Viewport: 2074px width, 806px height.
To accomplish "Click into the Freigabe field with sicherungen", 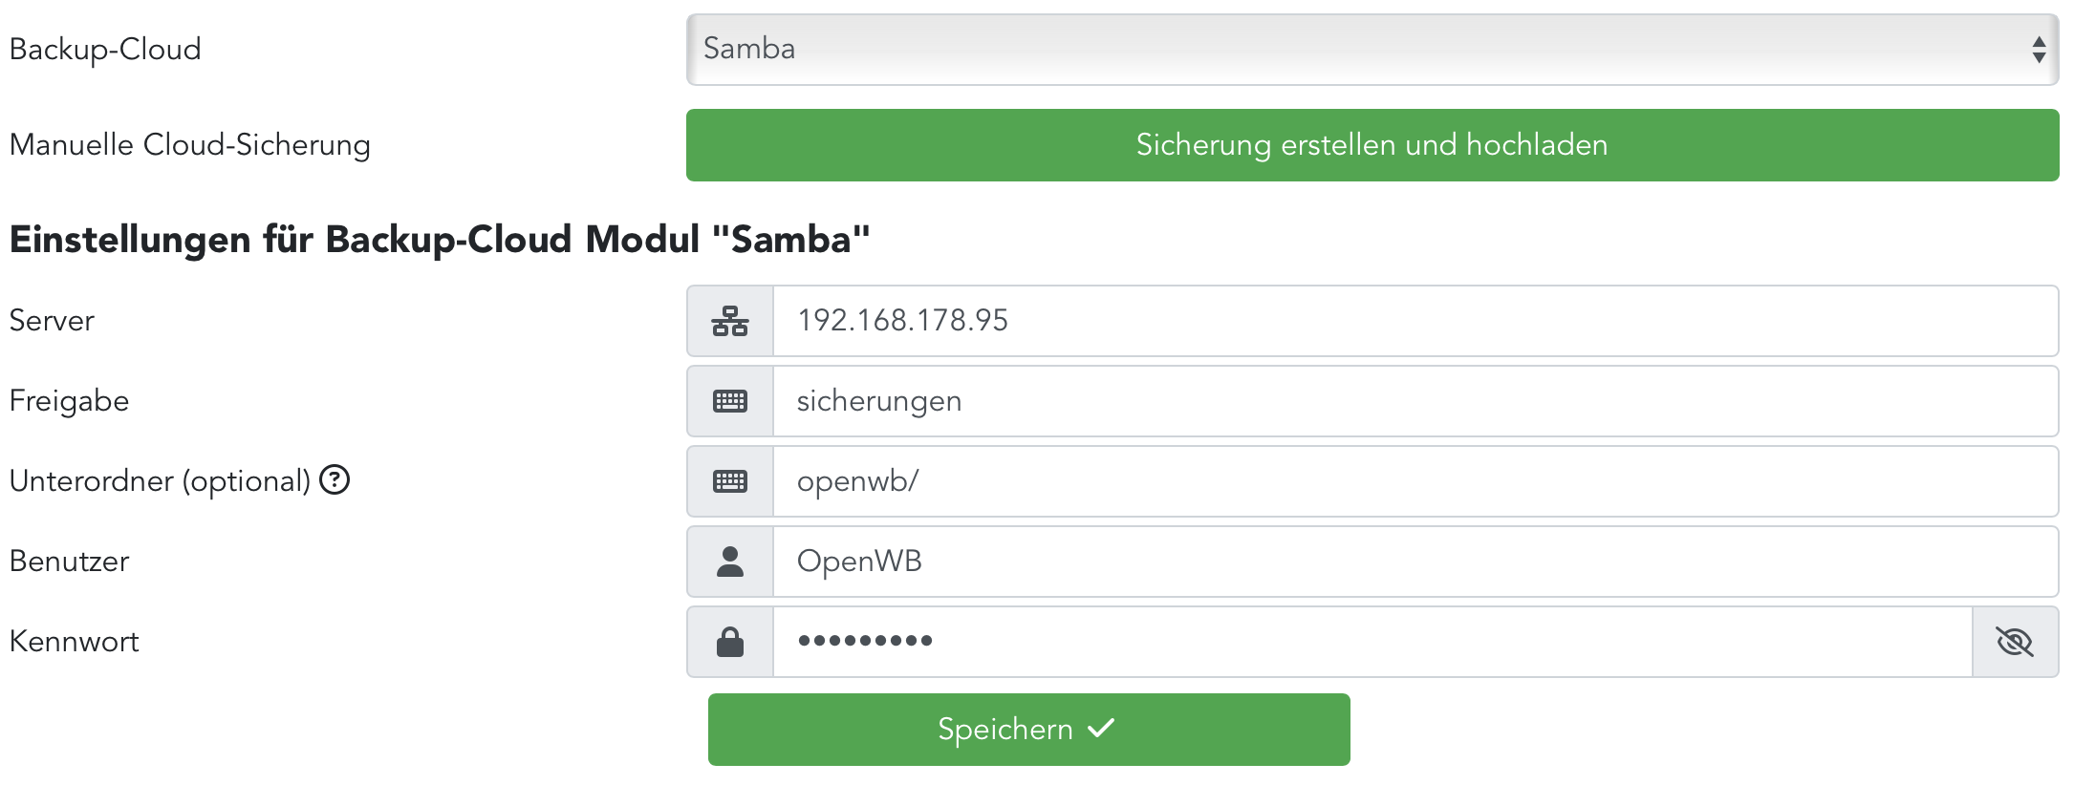I will (x=1415, y=401).
